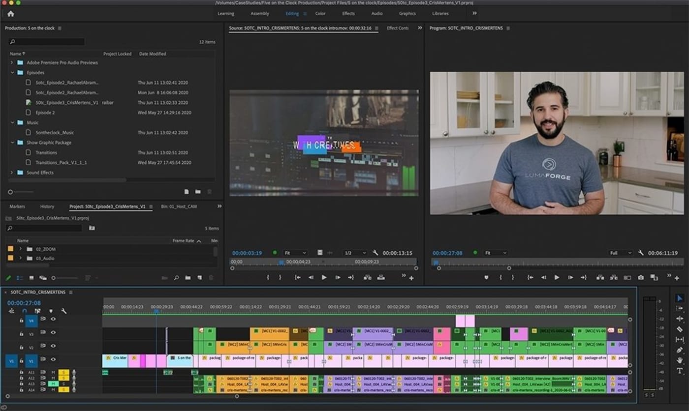The image size is (689, 411).
Task: Select the Slip tool
Action: [x=680, y=339]
